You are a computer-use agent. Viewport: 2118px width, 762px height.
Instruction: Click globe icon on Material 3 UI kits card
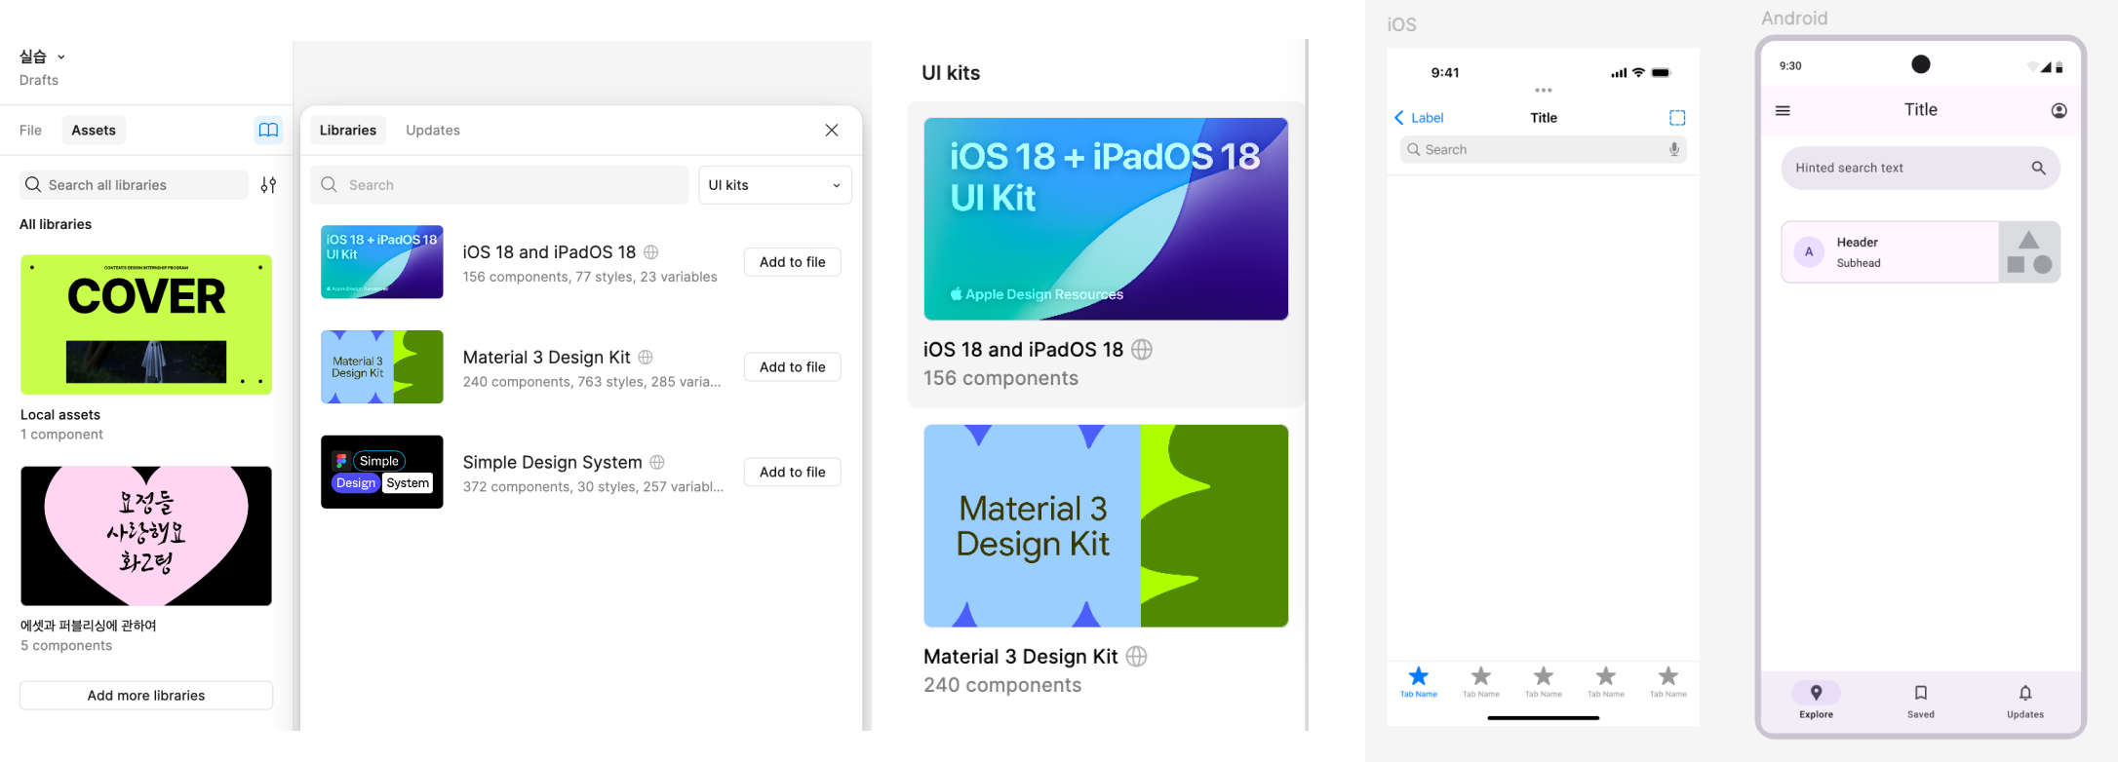[1136, 656]
